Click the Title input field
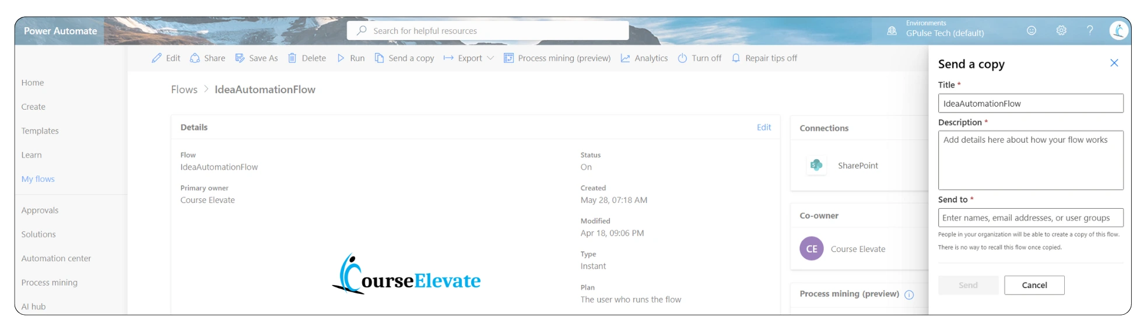The width and height of the screenshot is (1140, 323). coord(1030,103)
